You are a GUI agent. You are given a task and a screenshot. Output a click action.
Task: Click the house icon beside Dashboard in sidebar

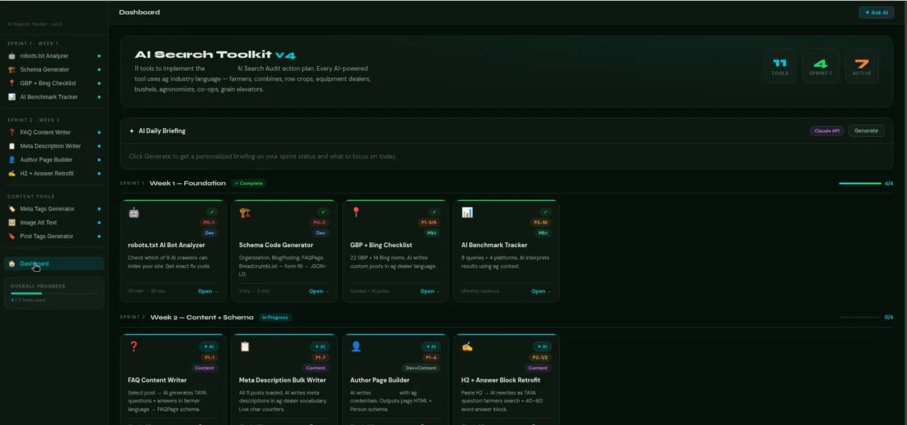click(11, 263)
